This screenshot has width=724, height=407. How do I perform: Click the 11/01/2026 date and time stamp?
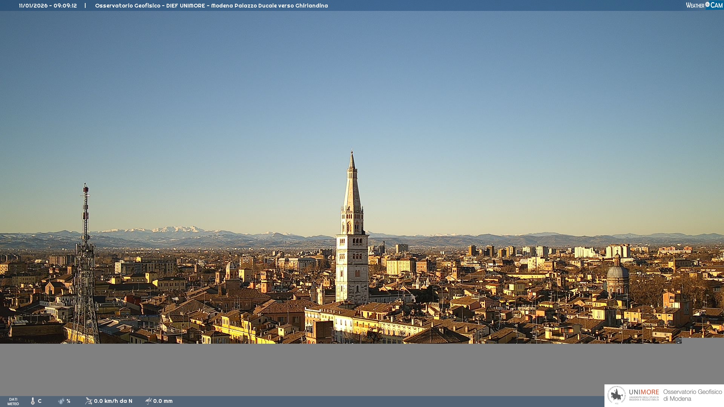(48, 6)
